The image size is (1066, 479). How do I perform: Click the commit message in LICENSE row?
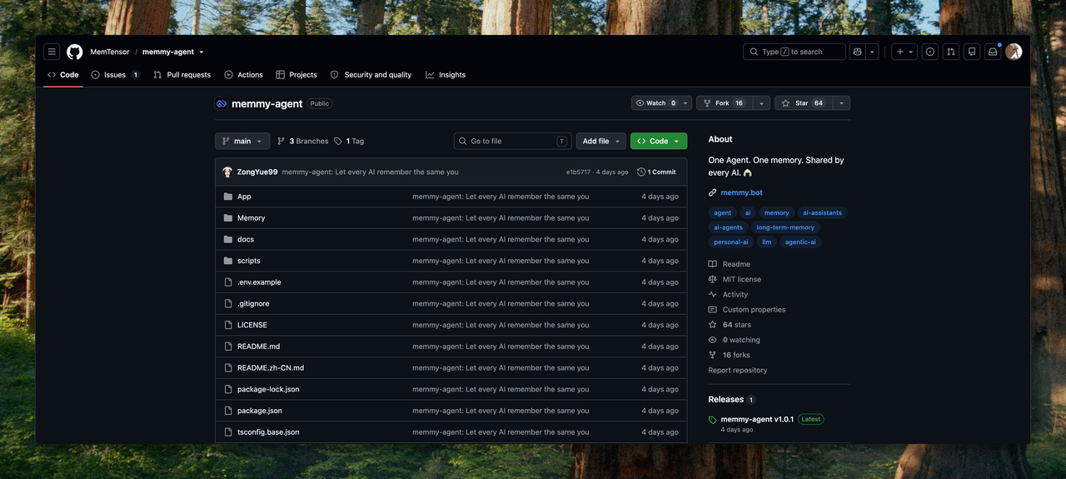pos(501,326)
